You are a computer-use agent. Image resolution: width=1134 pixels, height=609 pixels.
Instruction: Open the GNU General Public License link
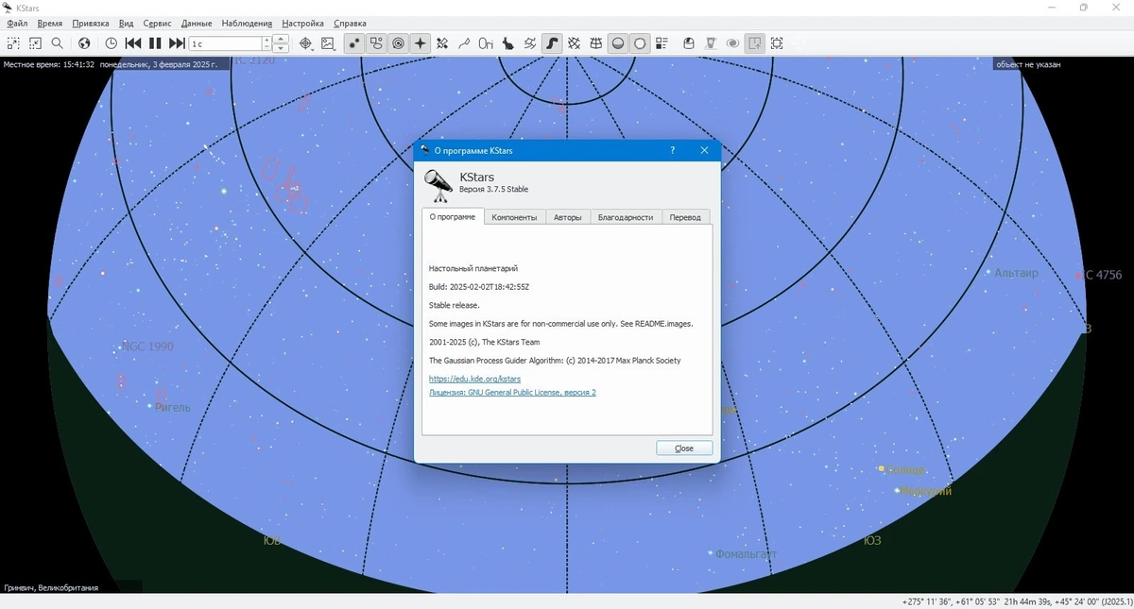(512, 392)
